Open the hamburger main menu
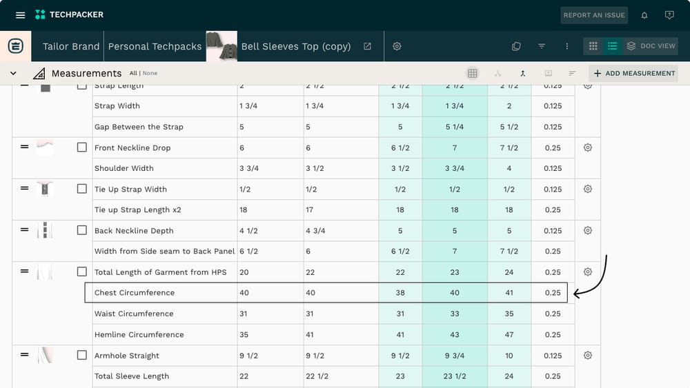Image resolution: width=690 pixels, height=388 pixels. pyautogui.click(x=20, y=15)
